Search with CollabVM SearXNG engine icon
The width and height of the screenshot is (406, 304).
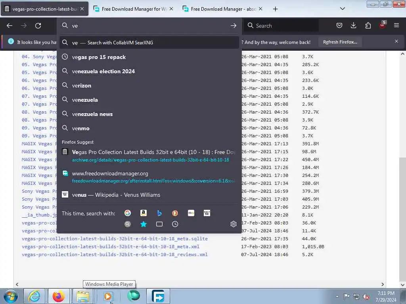127,224
